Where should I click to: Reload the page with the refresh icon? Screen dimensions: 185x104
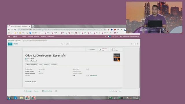[x=15, y=30]
